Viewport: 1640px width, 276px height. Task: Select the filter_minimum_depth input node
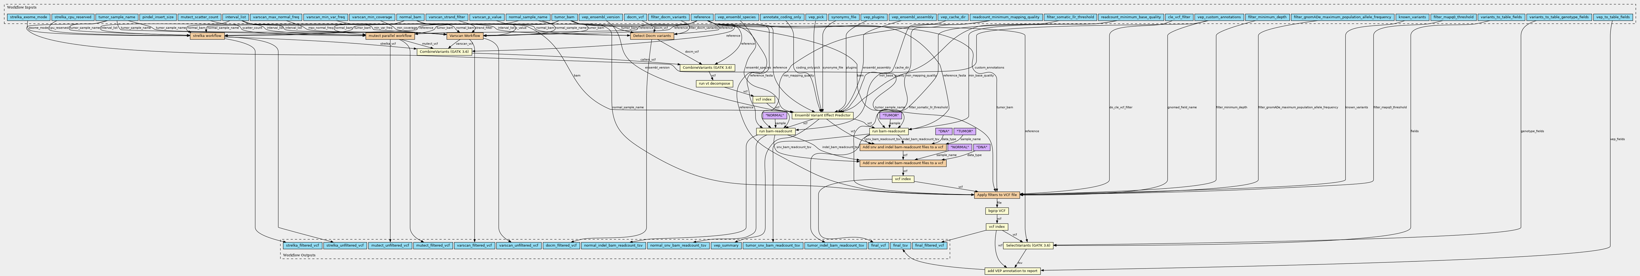pyautogui.click(x=1267, y=17)
